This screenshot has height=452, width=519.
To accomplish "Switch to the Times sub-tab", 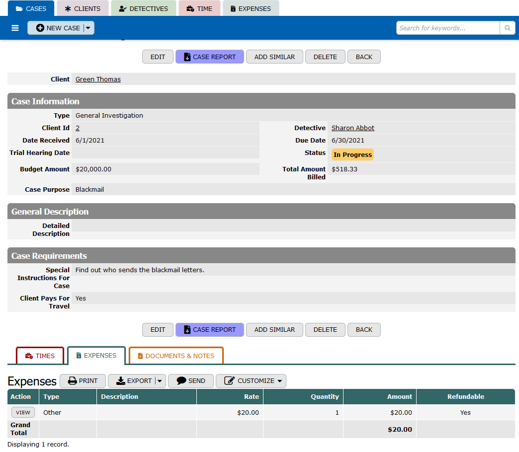I will click(40, 356).
